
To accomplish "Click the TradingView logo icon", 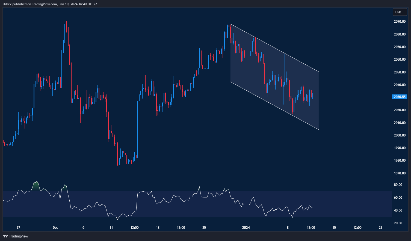I will [x=5, y=236].
